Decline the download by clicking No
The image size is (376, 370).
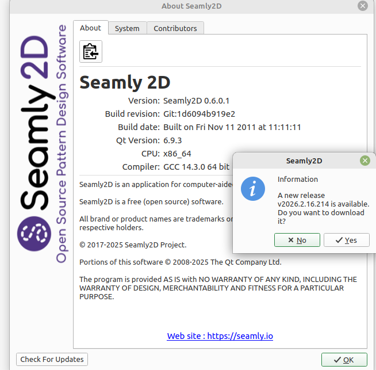tap(297, 240)
